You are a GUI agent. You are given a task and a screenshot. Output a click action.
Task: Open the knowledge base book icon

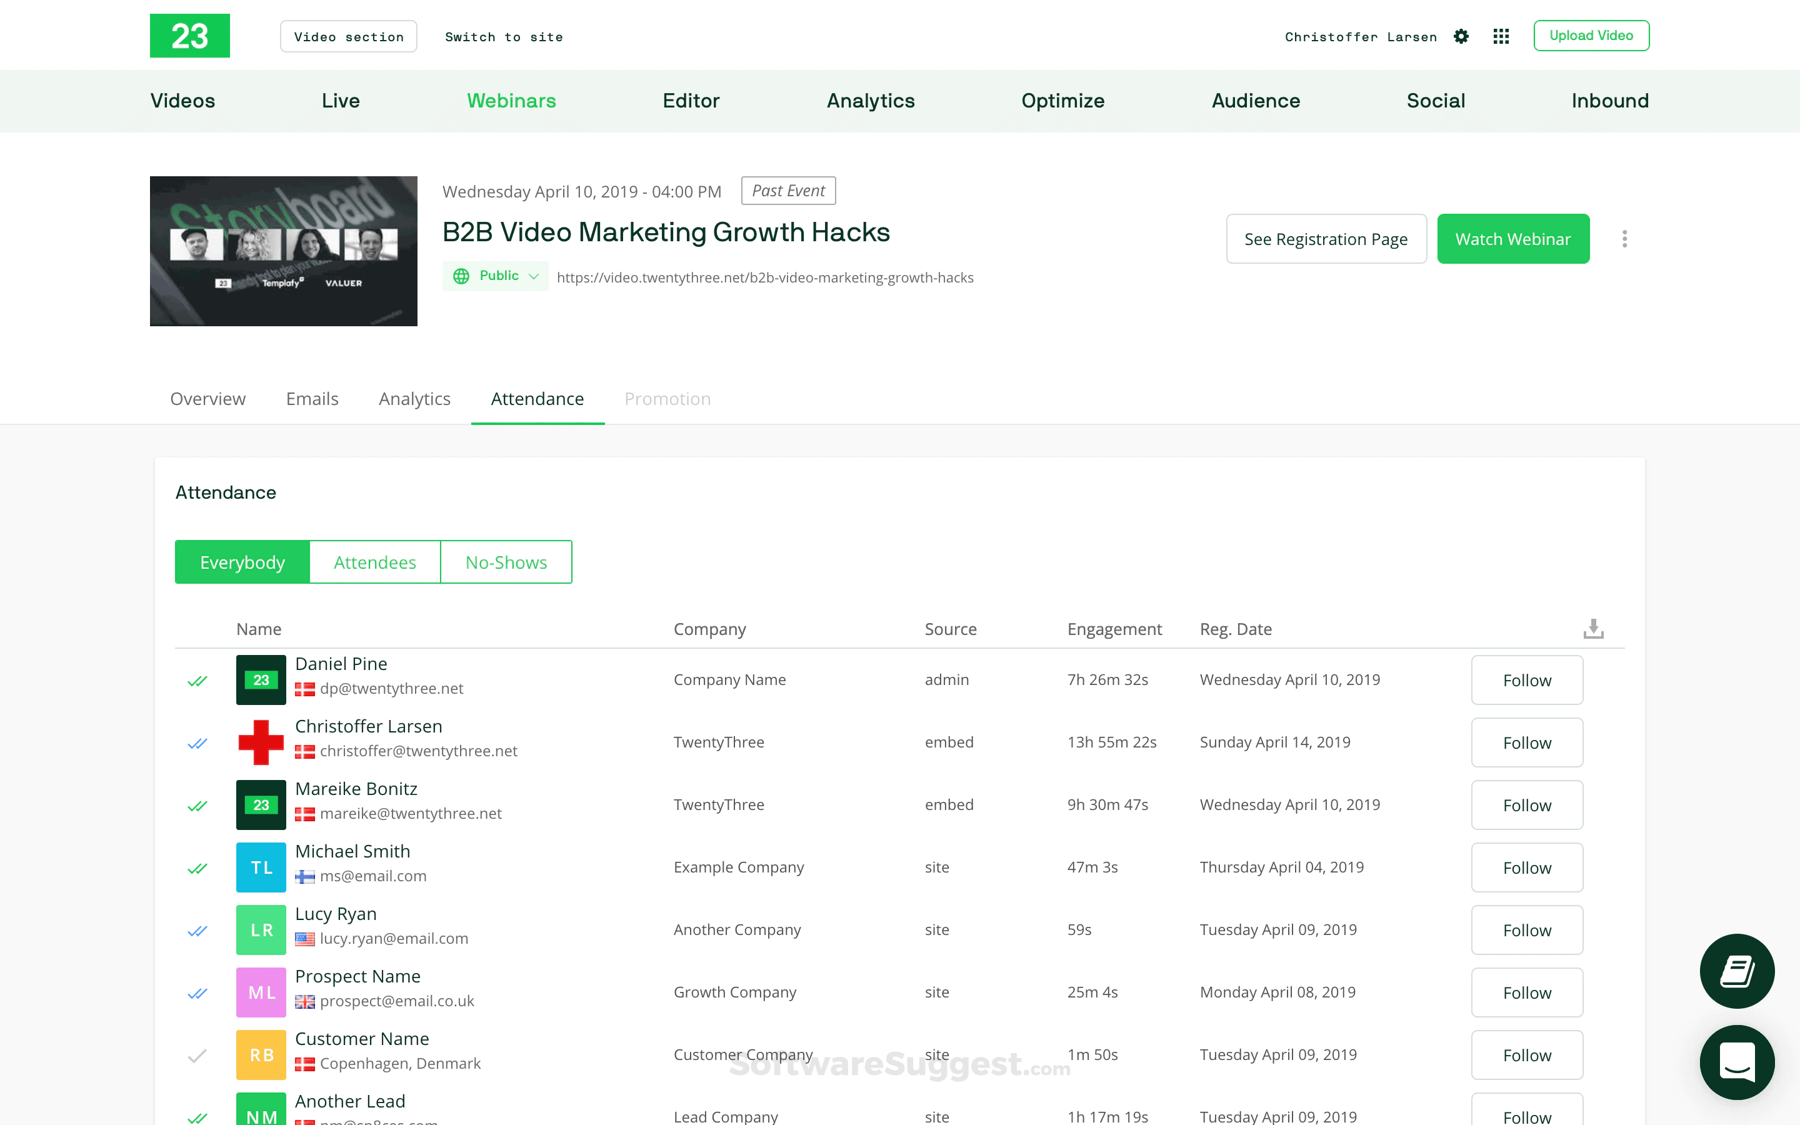pos(1736,971)
